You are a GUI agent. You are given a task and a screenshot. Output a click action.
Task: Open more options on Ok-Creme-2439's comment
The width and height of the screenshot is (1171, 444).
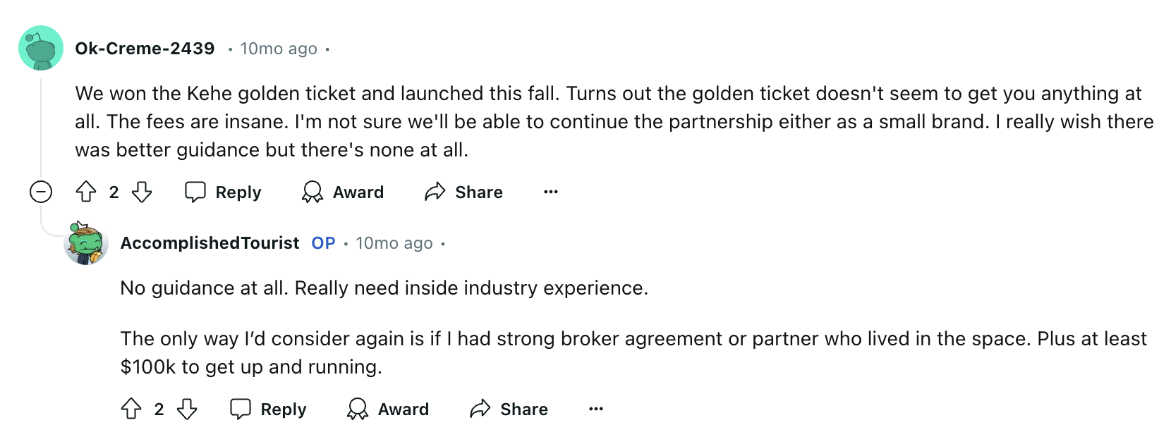pyautogui.click(x=551, y=192)
